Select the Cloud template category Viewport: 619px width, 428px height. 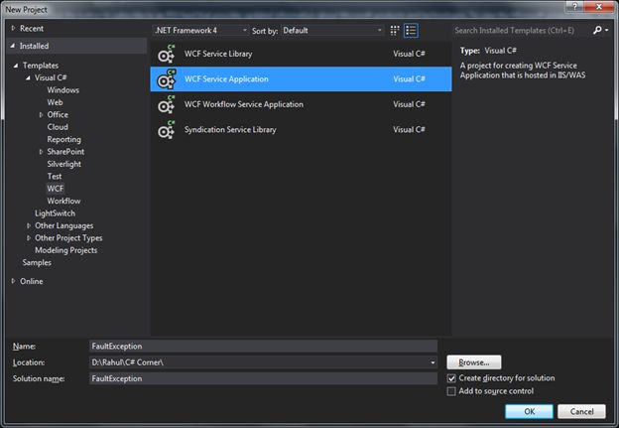[x=58, y=127]
